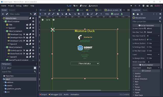Screen dimensions: 163x97
Task: Open the Output bottom panel
Action: click(43, 94)
